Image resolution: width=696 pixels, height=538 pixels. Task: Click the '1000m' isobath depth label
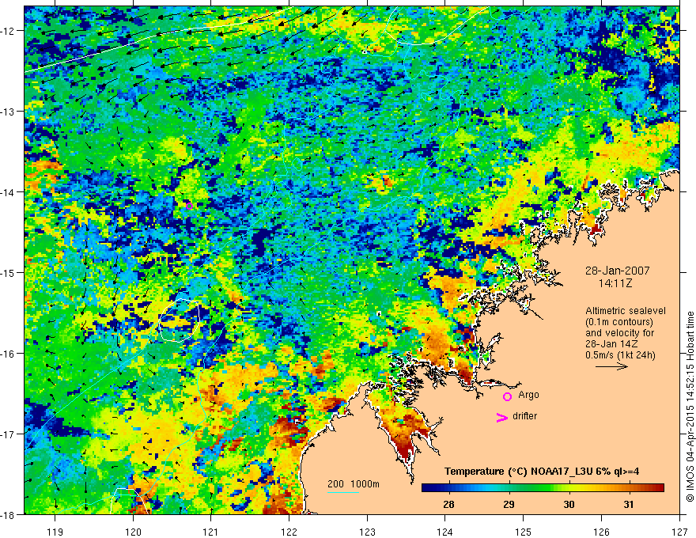coord(365,484)
